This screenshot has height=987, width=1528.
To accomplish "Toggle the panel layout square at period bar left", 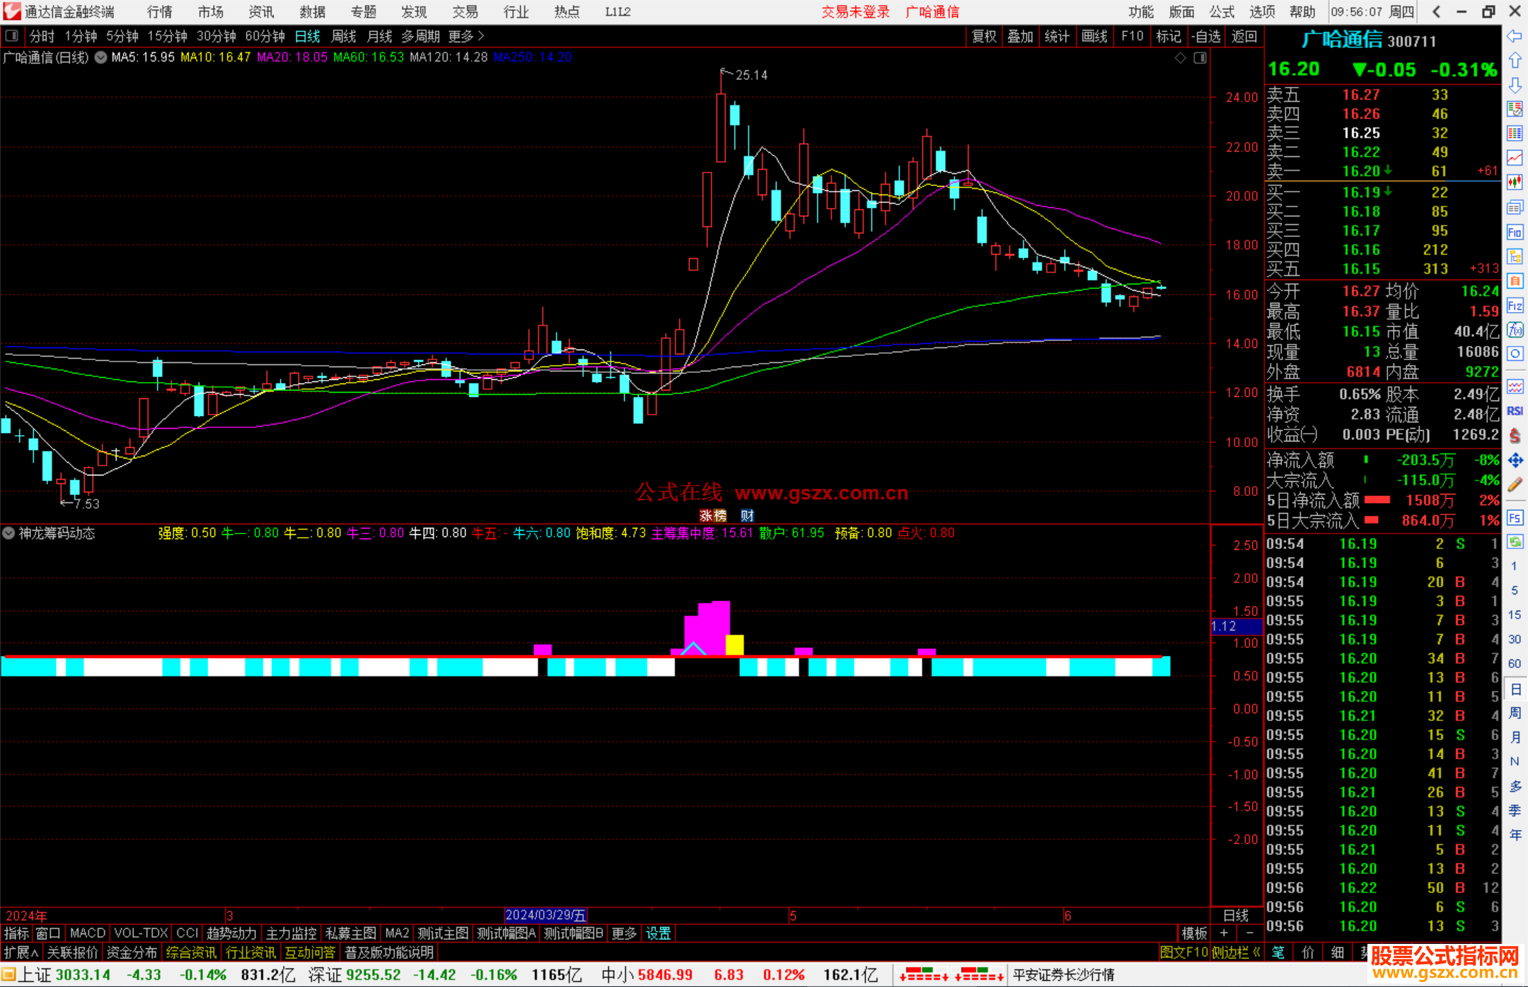I will (12, 35).
